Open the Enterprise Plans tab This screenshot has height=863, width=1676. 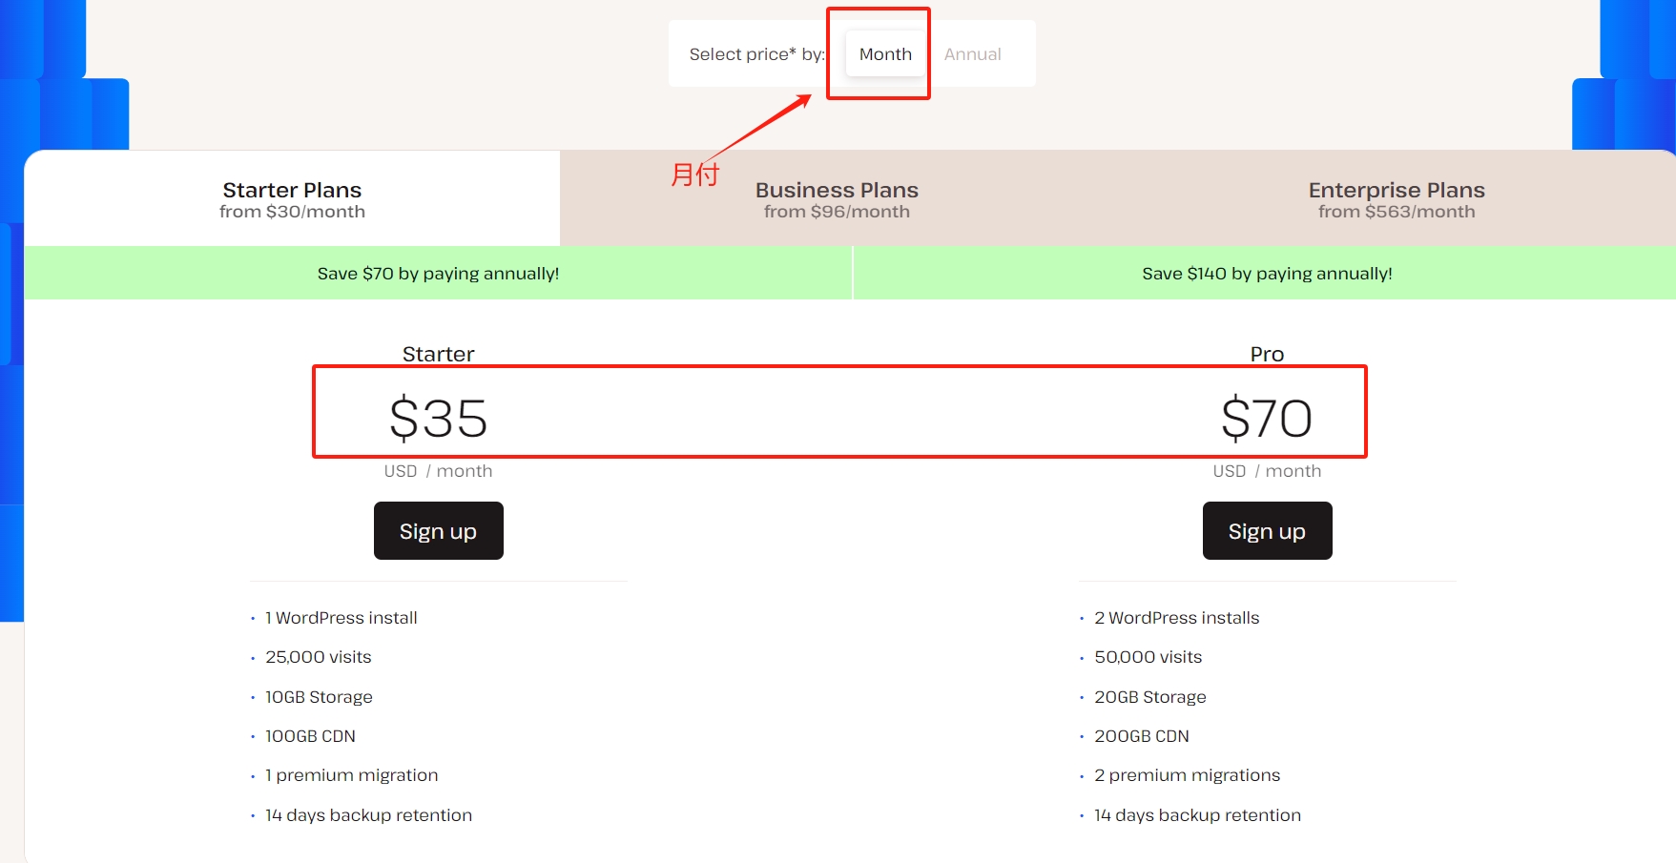(1396, 199)
